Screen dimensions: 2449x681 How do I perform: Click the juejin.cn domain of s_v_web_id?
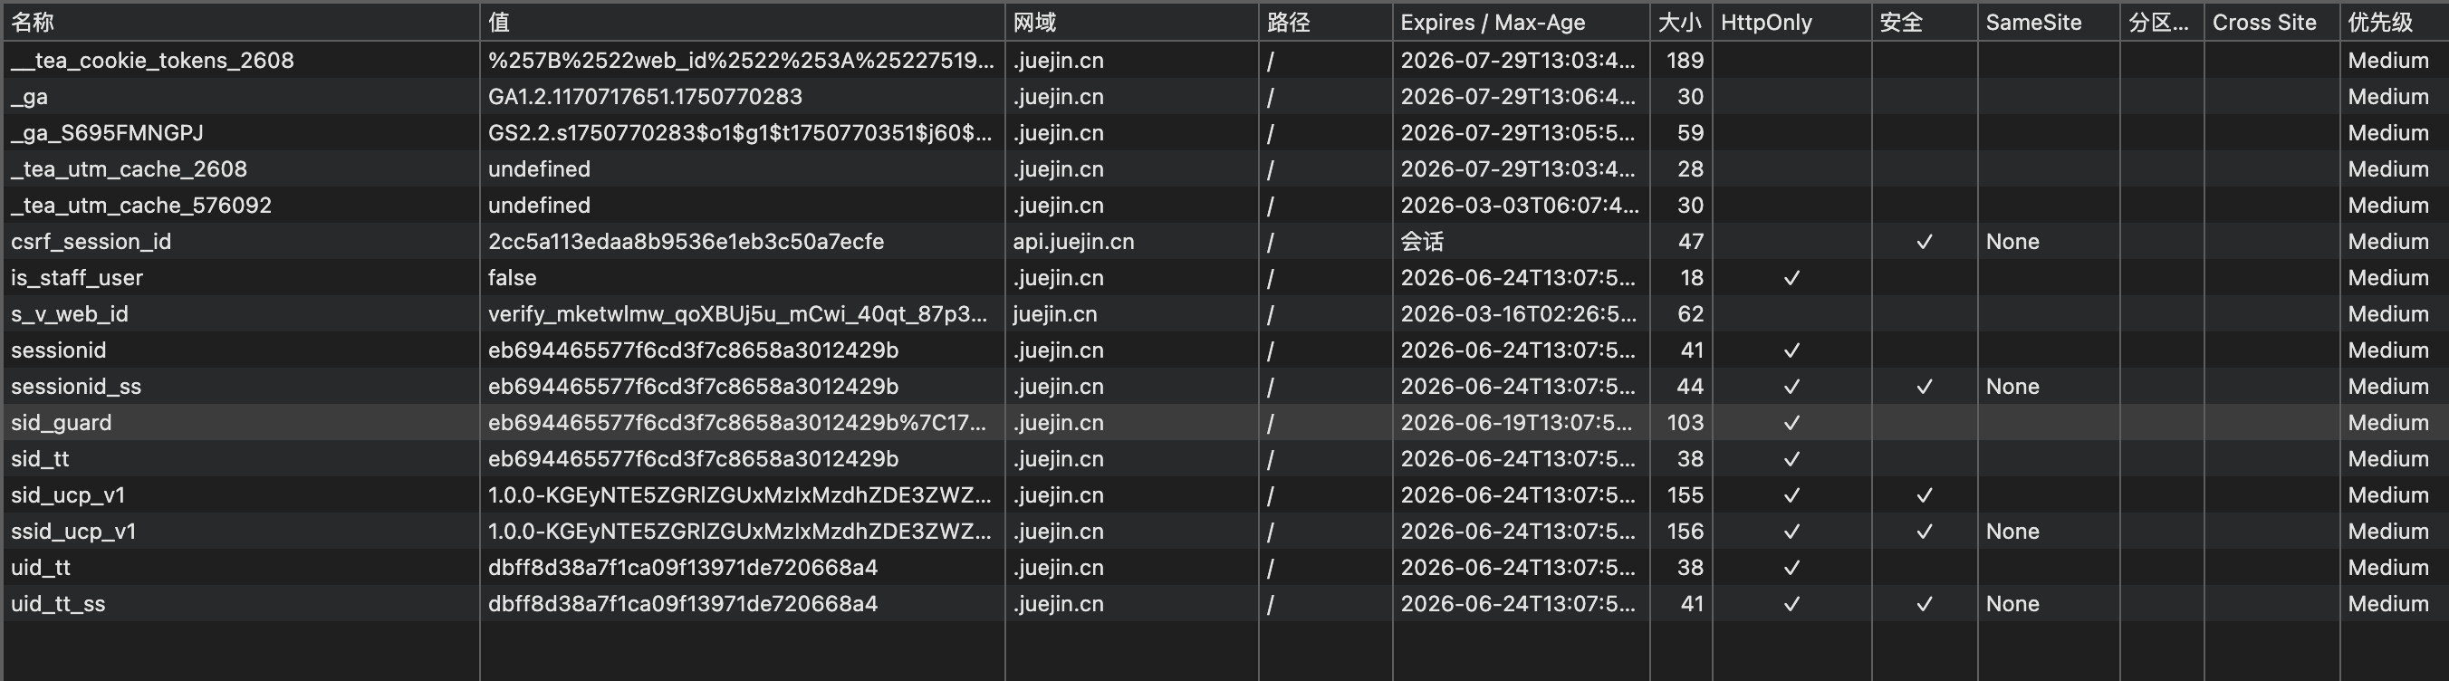1131,314
